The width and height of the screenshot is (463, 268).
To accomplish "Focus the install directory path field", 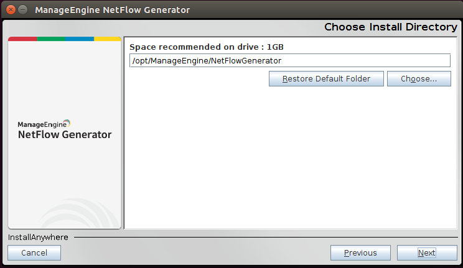I will pos(289,60).
